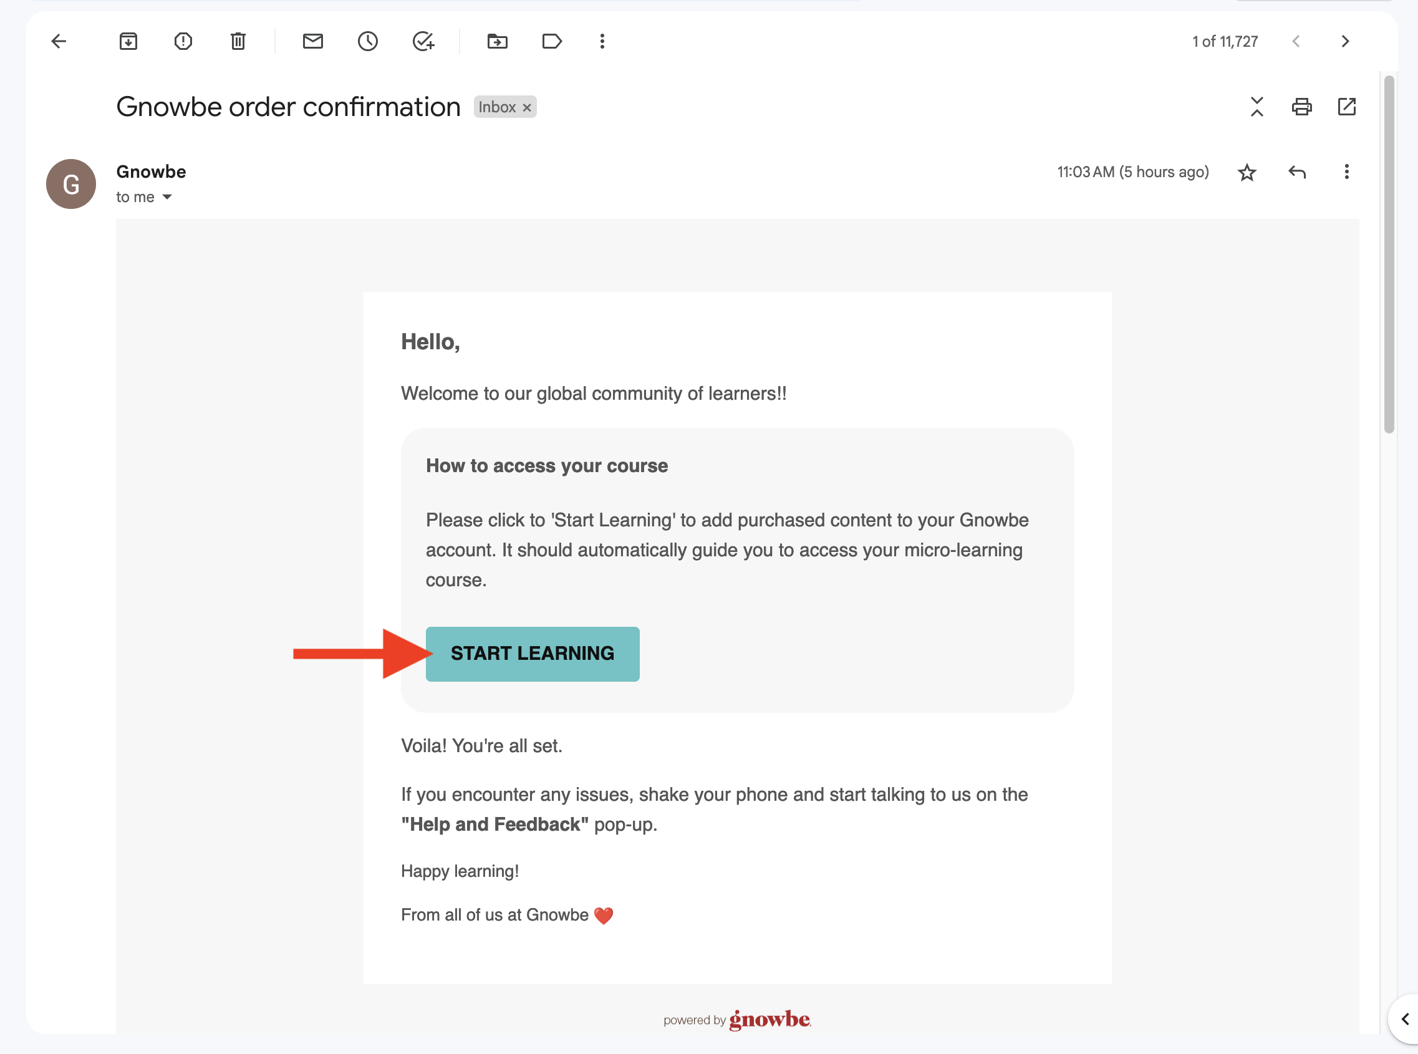Reply to the Gnowbe message
This screenshot has width=1418, height=1054.
coord(1297,172)
